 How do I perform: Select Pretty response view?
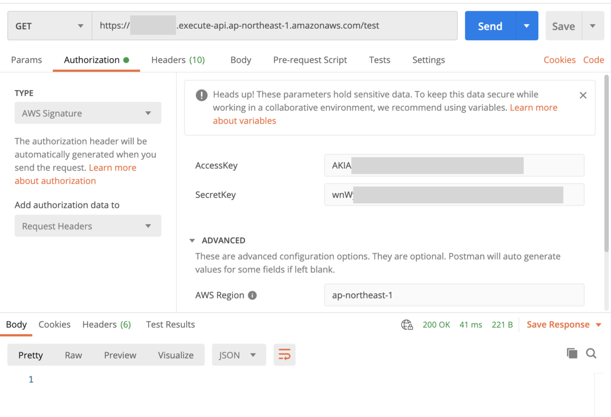point(31,355)
